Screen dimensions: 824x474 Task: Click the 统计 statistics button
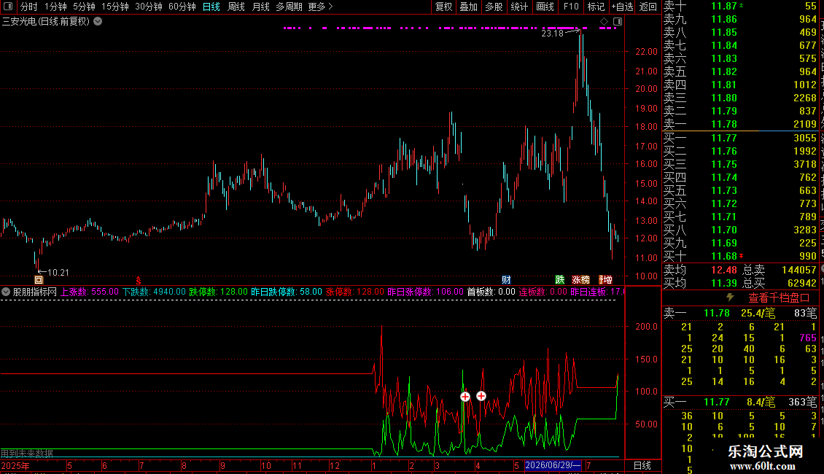click(x=519, y=7)
